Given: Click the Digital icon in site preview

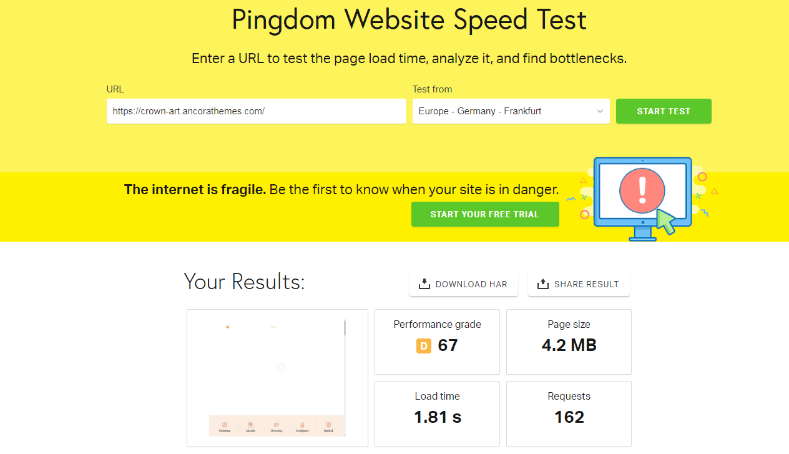Looking at the screenshot, I should tap(328, 424).
